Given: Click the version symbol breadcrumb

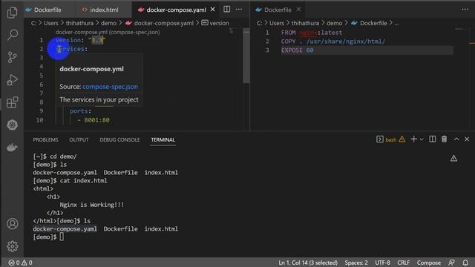Looking at the screenshot, I should [x=220, y=23].
